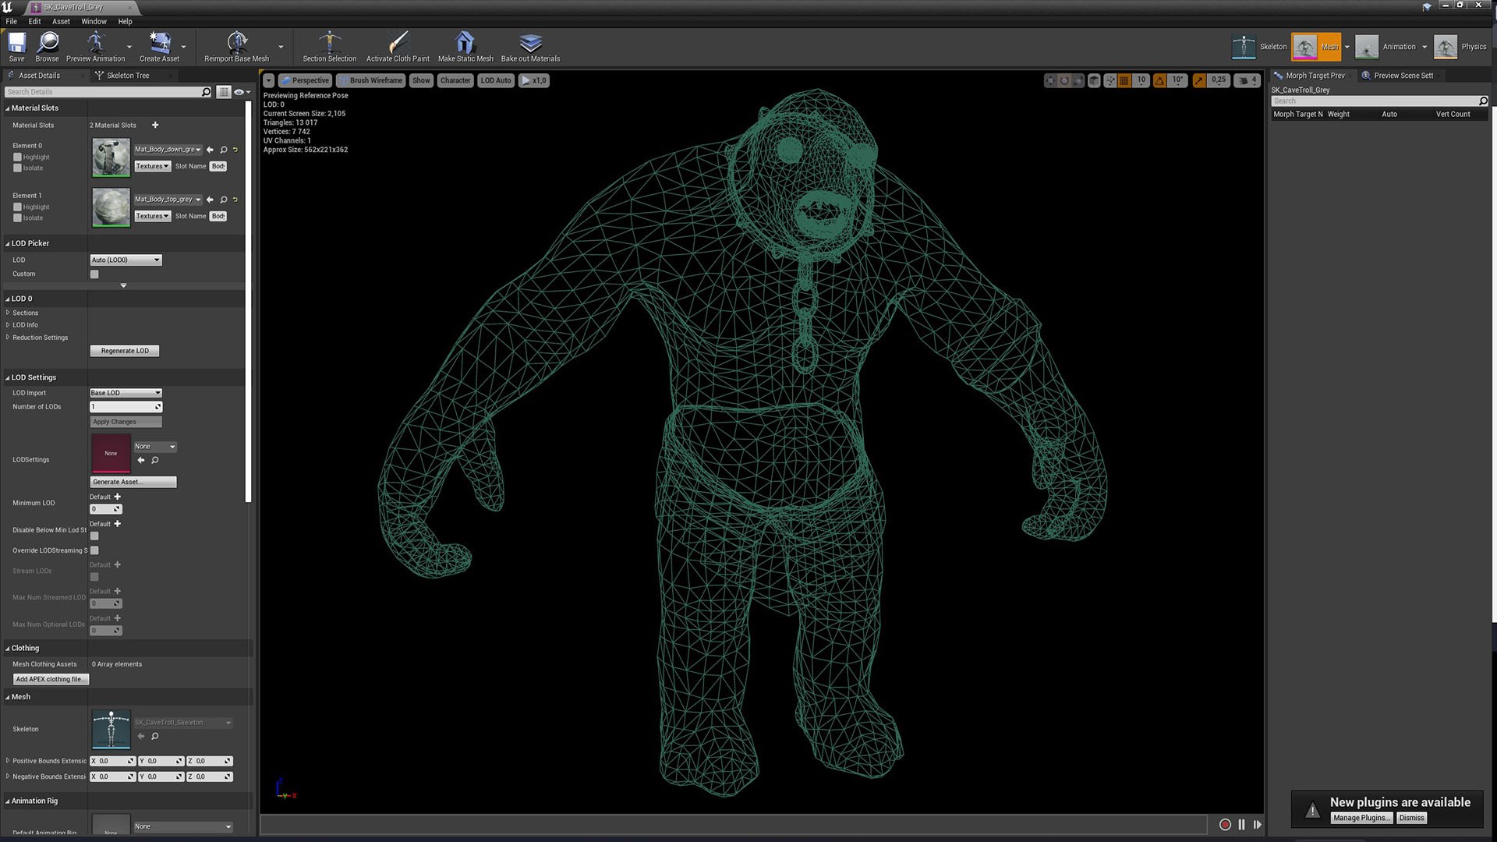Click the Create Asset icon
Viewport: 1497px width, 842px height.
coord(159,47)
